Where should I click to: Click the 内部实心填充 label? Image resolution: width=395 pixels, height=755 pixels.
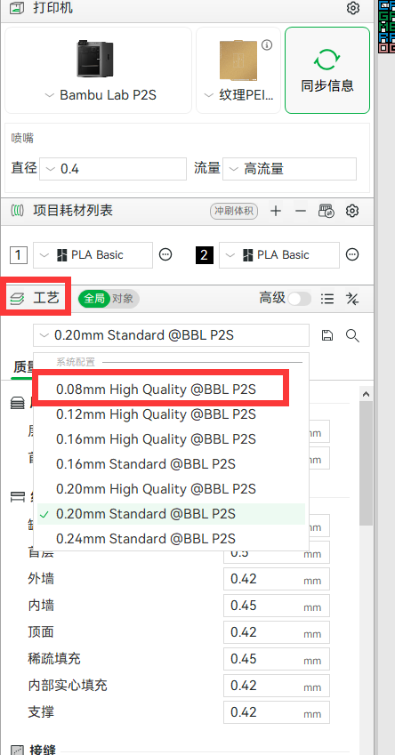[68, 685]
